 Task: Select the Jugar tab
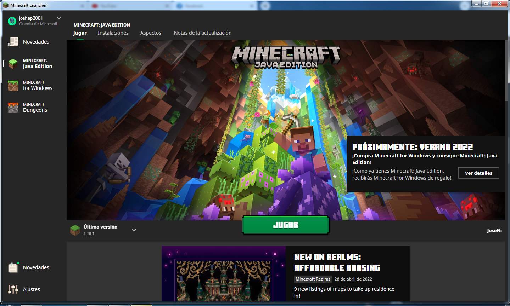tap(79, 33)
